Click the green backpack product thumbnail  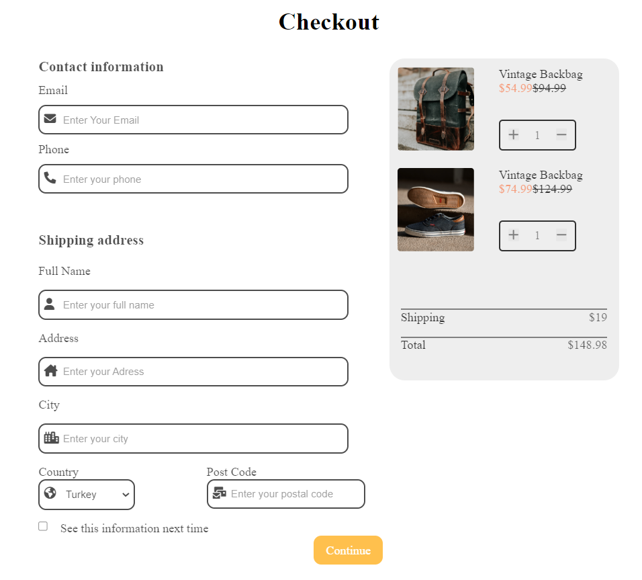tap(435, 108)
